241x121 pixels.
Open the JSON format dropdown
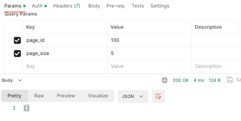click(x=133, y=96)
